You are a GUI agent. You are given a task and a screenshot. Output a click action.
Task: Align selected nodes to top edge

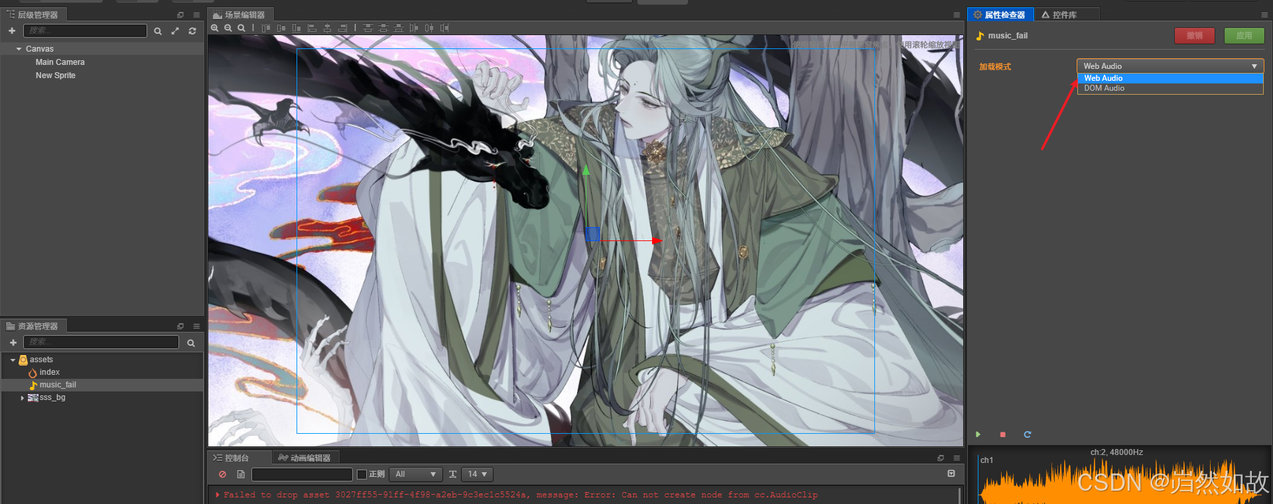click(x=266, y=28)
